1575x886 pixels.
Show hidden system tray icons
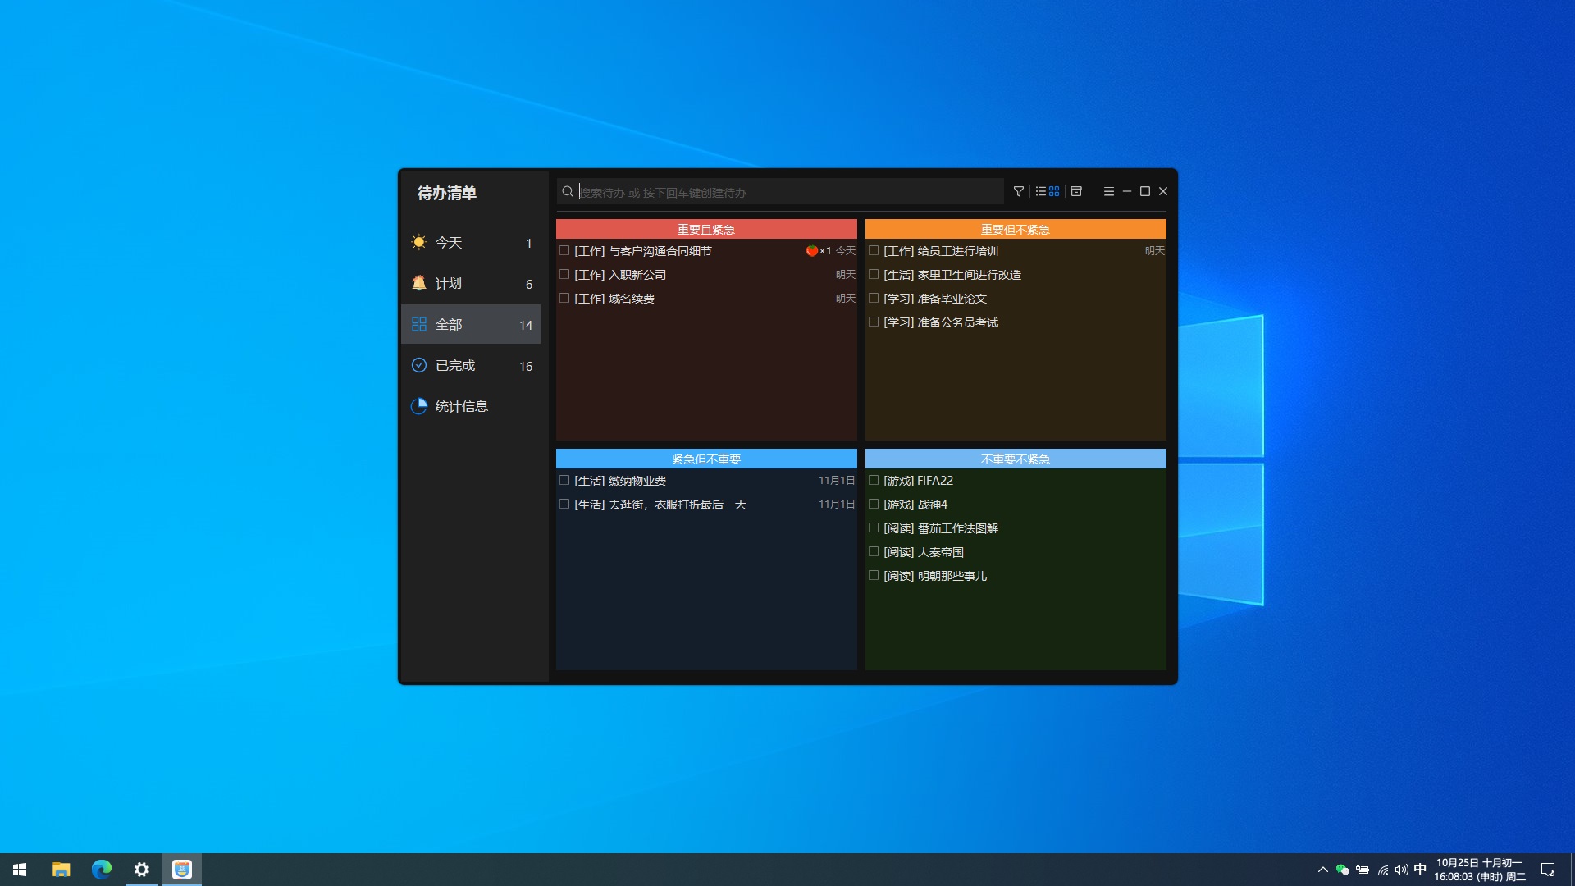tap(1322, 870)
